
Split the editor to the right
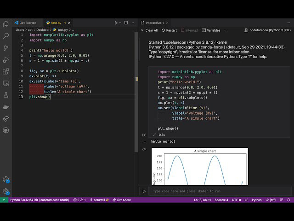coord(127,23)
